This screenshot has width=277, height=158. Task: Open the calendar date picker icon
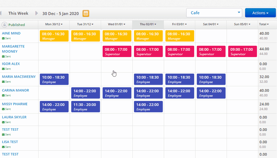coord(86,13)
